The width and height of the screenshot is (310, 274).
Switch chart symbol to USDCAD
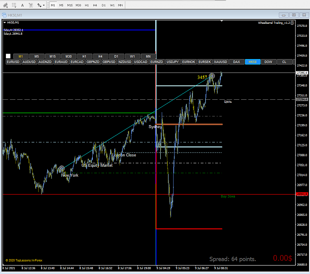(x=141, y=62)
